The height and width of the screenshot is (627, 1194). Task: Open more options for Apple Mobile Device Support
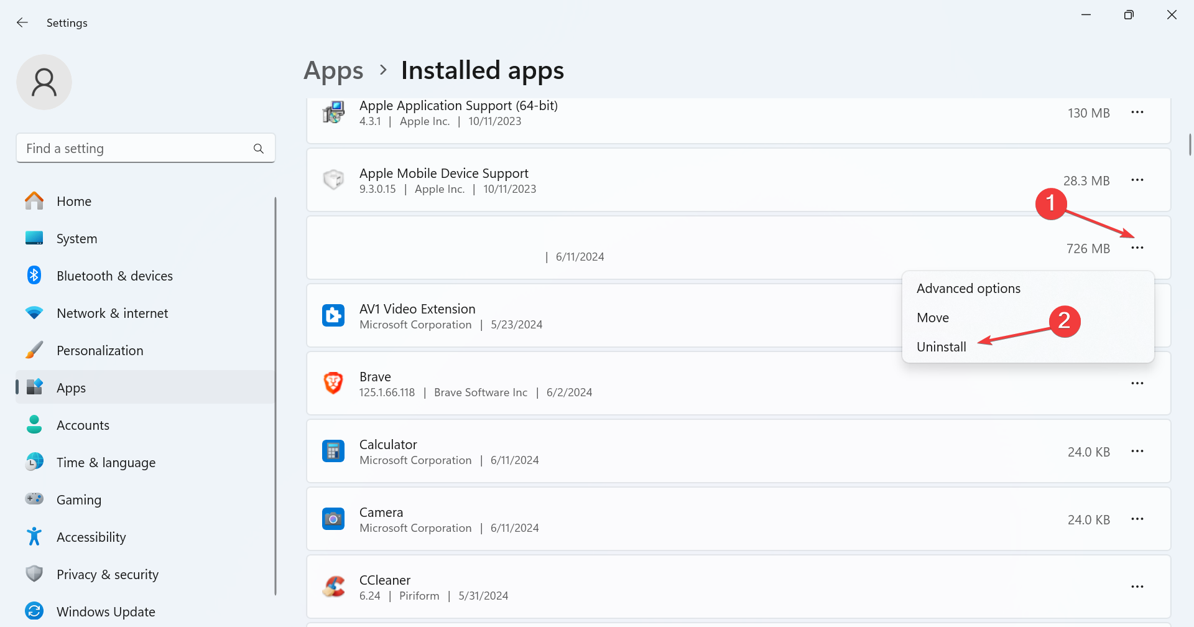pos(1137,180)
